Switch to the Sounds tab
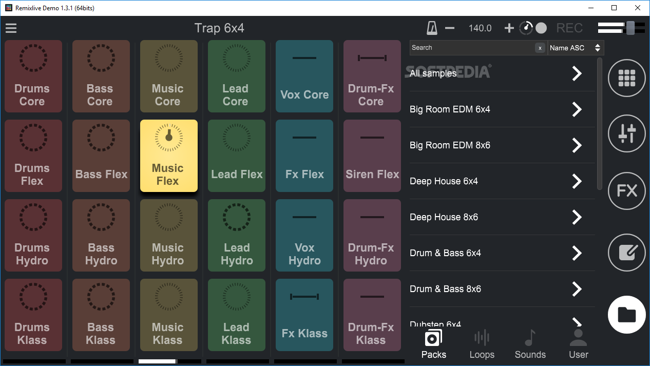This screenshot has height=366, width=650. tap(530, 345)
